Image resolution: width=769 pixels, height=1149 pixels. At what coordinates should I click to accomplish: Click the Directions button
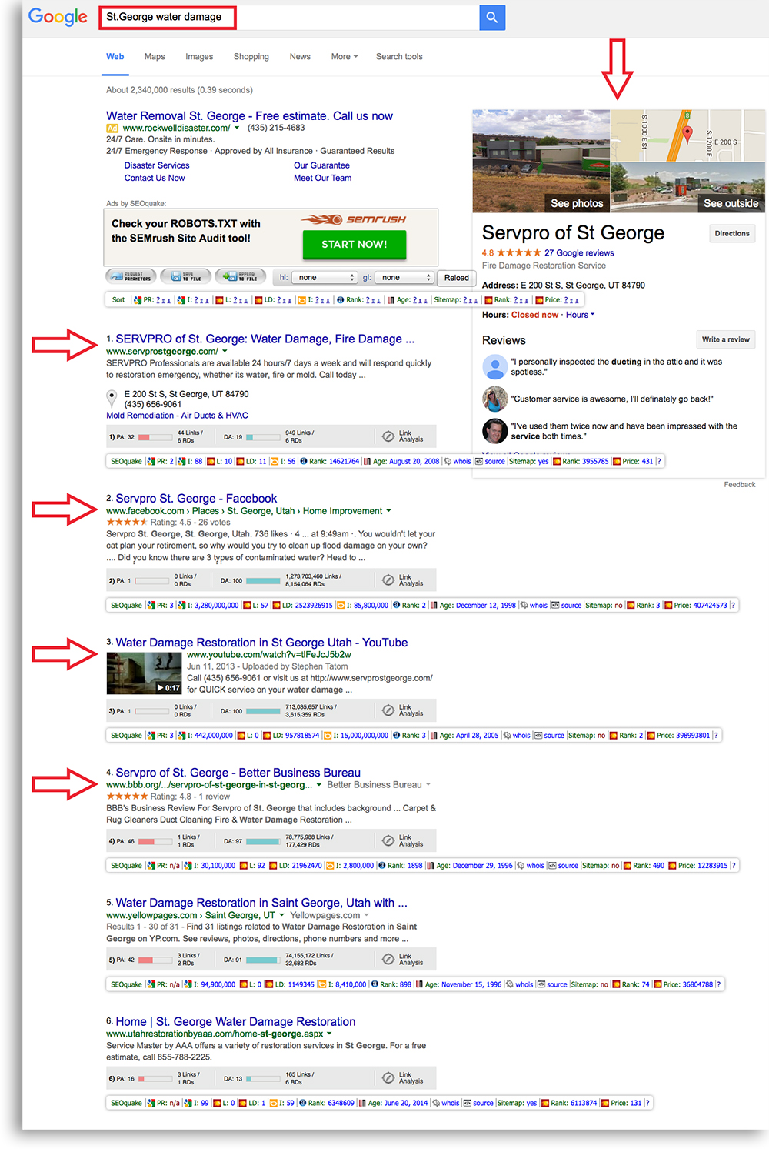pos(731,234)
